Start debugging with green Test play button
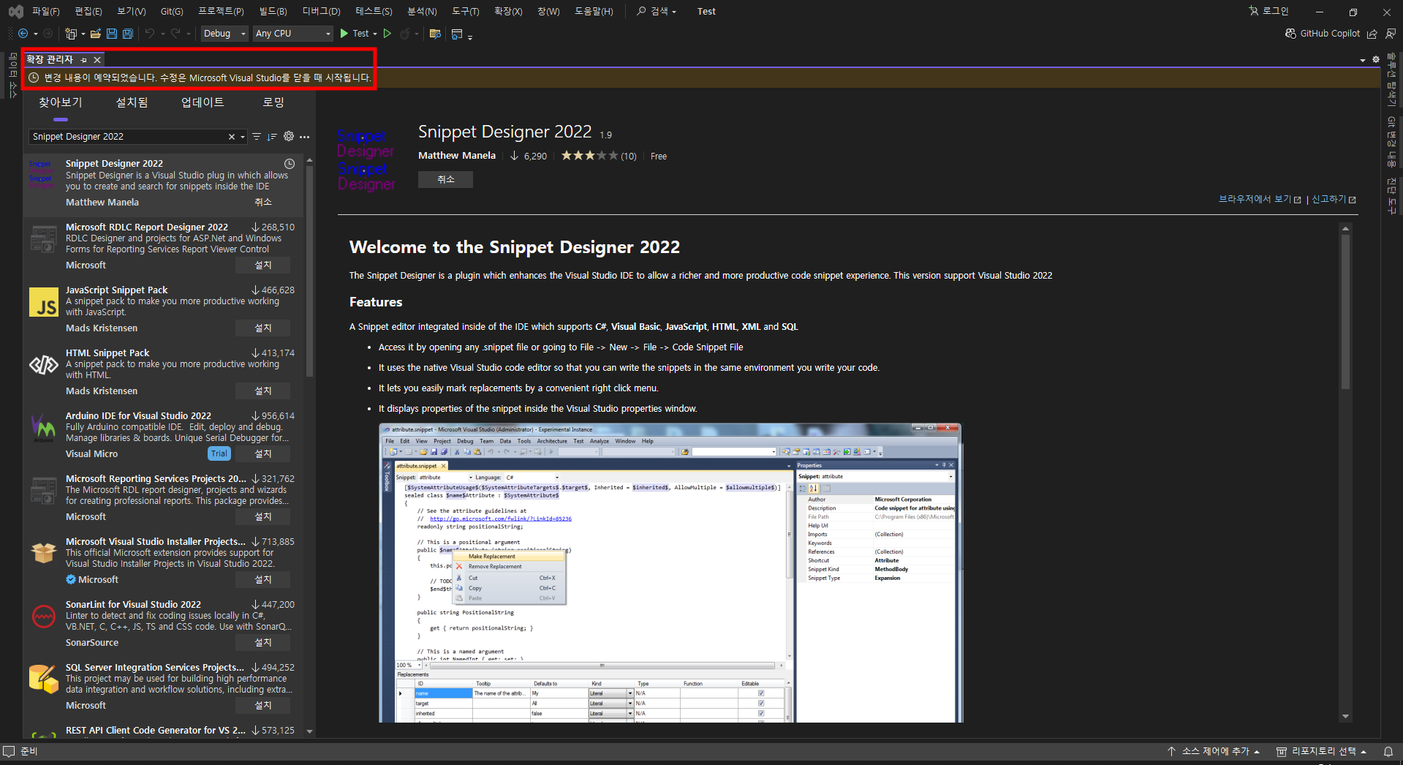The image size is (1403, 765). [x=354, y=34]
